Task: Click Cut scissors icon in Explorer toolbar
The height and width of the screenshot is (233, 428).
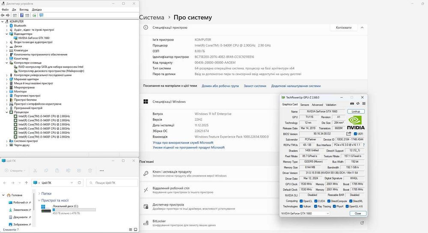Action: pyautogui.click(x=35, y=170)
